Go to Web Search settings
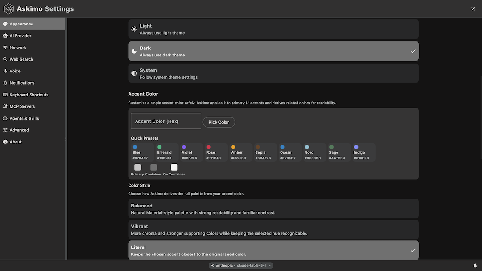The height and width of the screenshot is (271, 482). (32, 59)
